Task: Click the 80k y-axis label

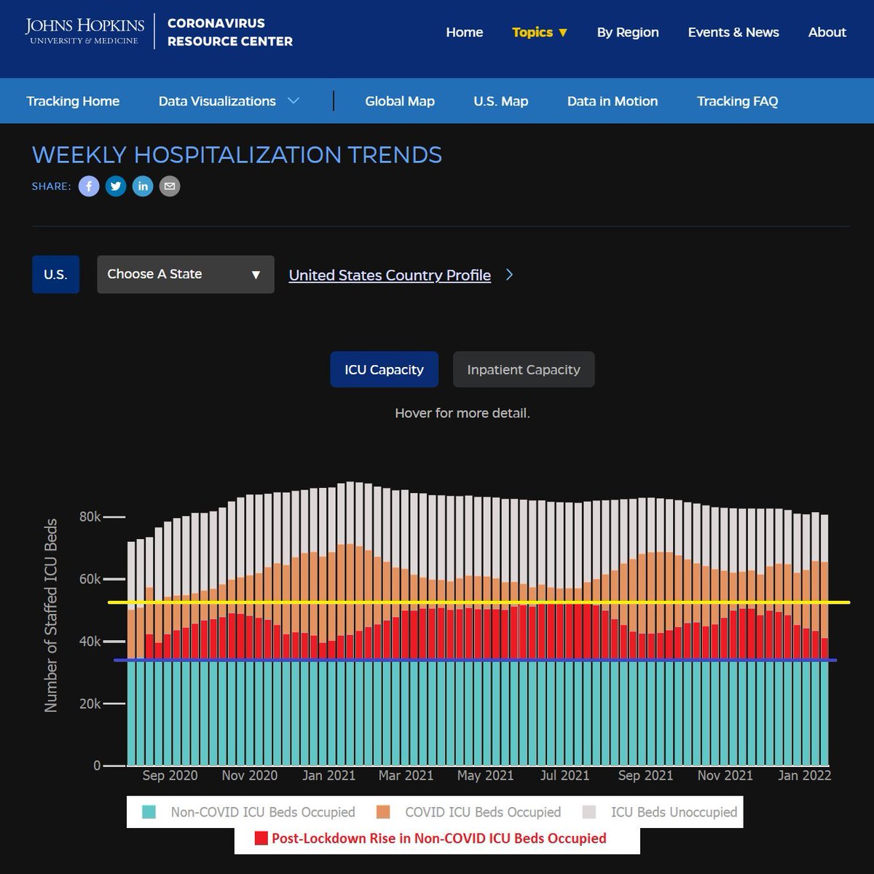Action: point(90,516)
